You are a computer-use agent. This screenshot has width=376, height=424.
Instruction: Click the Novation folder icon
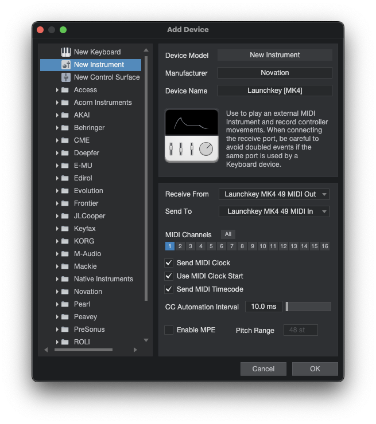point(65,292)
